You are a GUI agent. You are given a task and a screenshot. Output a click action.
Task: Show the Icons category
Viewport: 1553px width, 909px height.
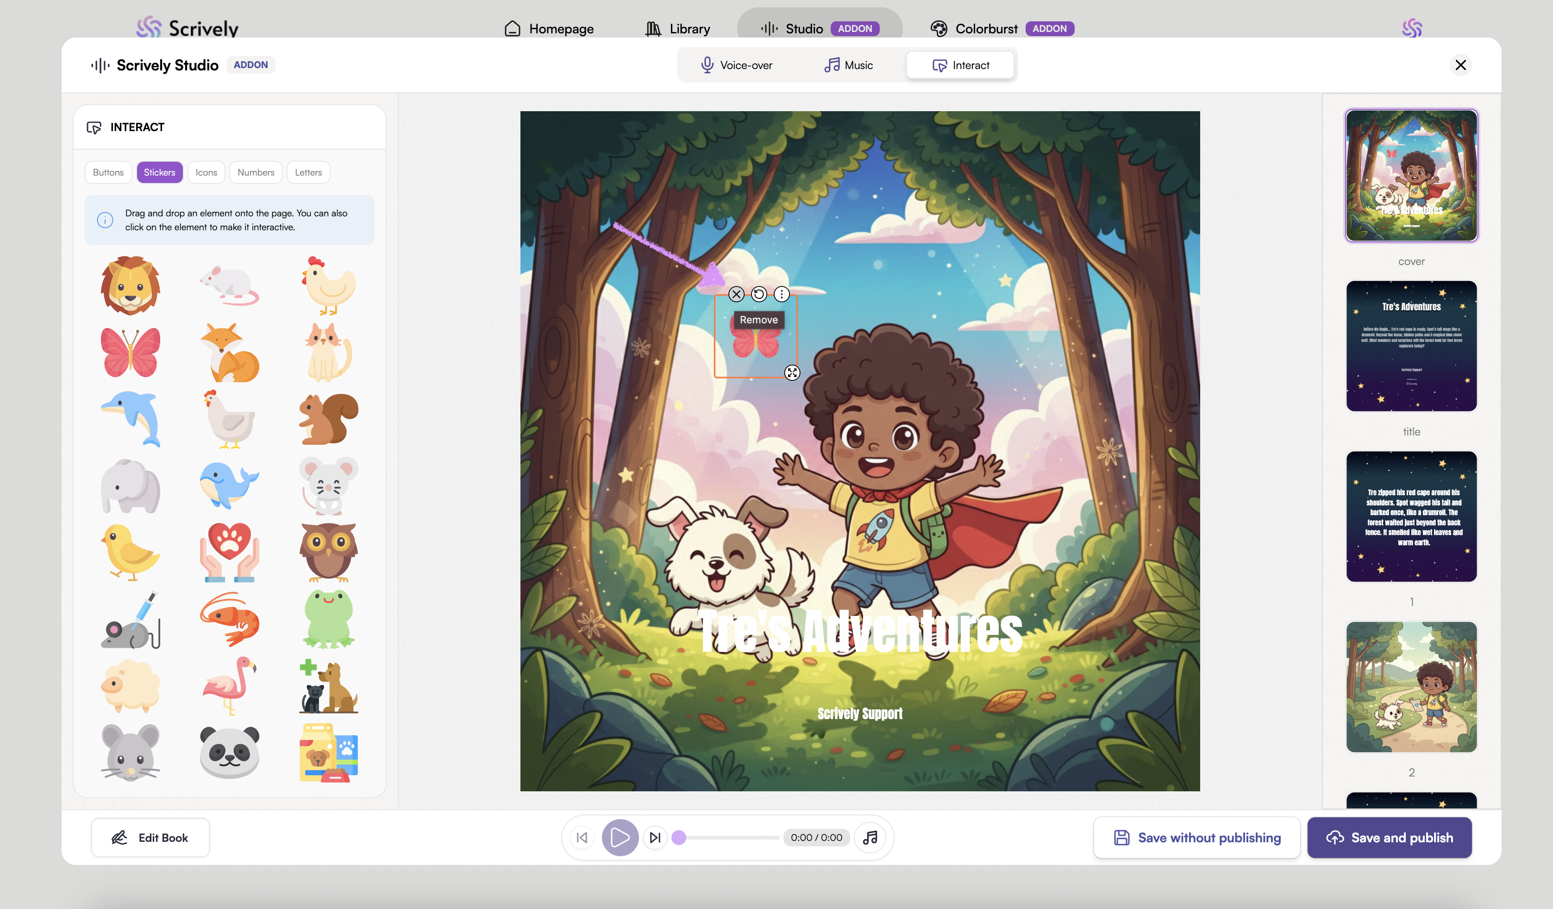pyautogui.click(x=206, y=173)
